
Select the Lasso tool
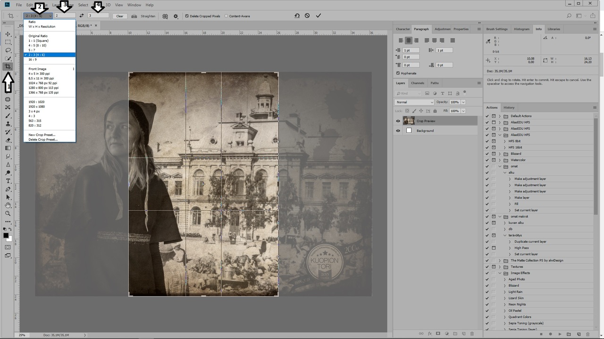[x=8, y=50]
